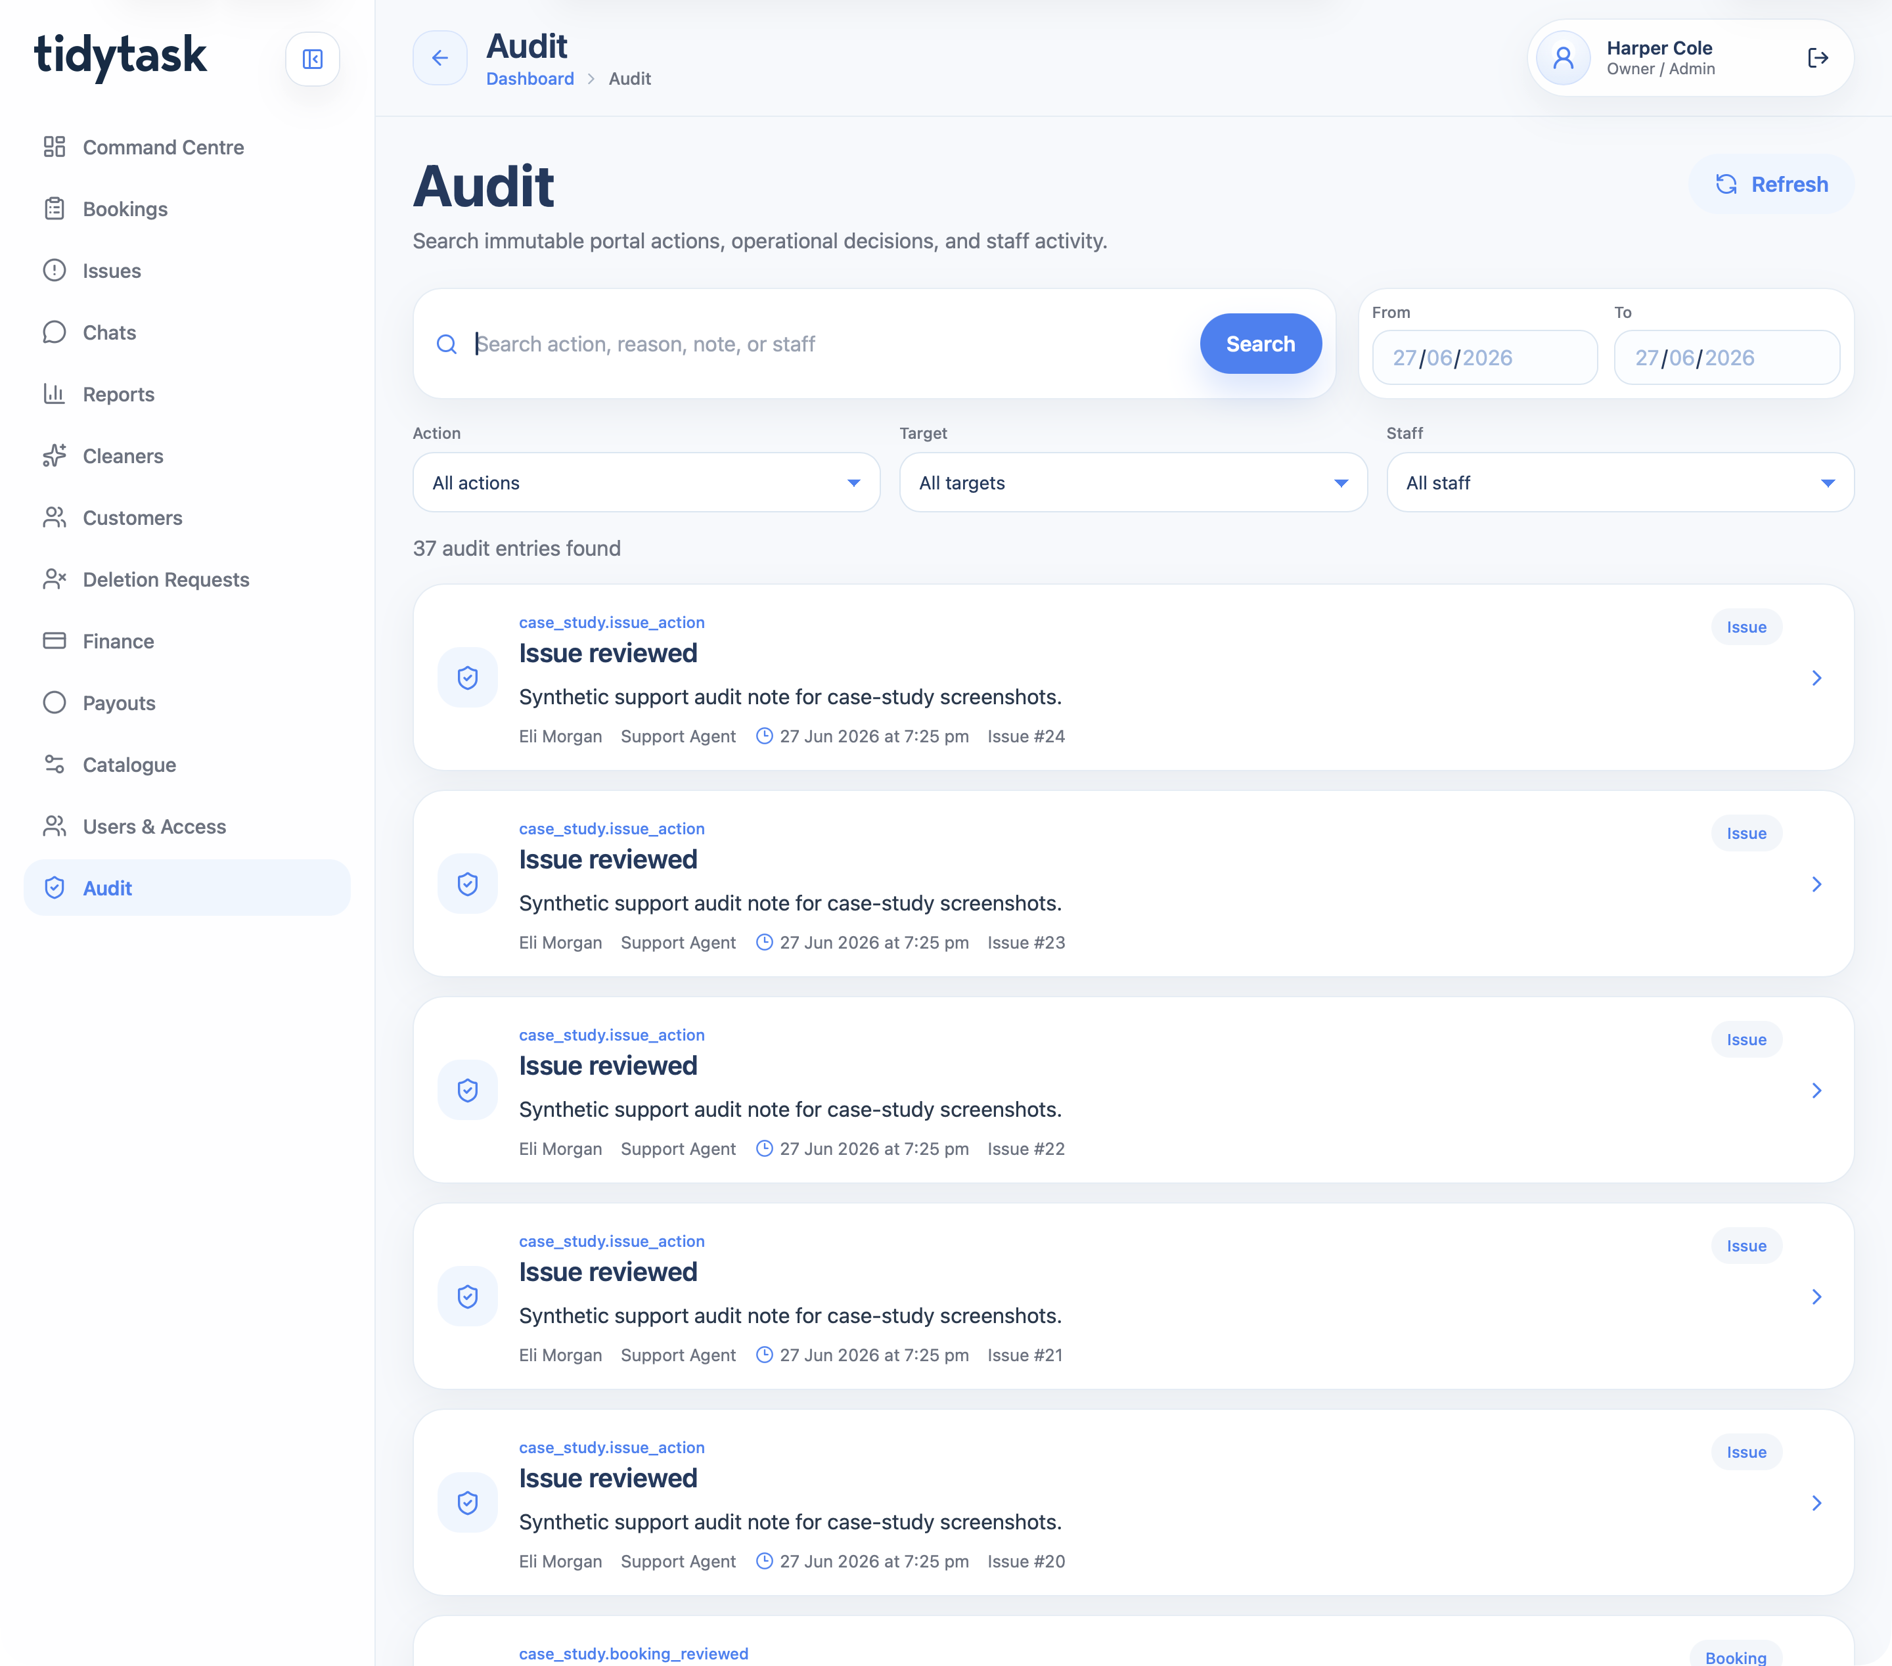Open the All actions dropdown
1892x1666 pixels.
[x=646, y=482]
